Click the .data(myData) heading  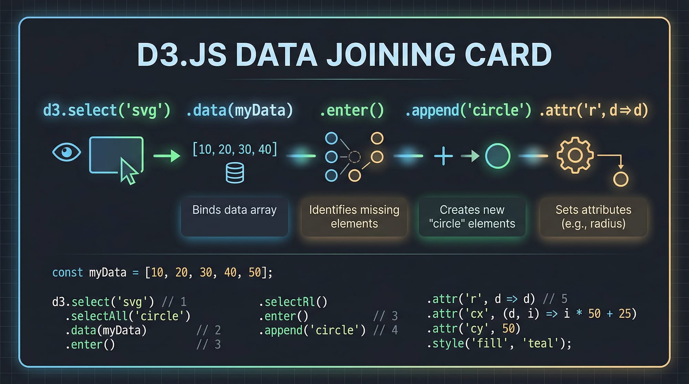tap(239, 111)
